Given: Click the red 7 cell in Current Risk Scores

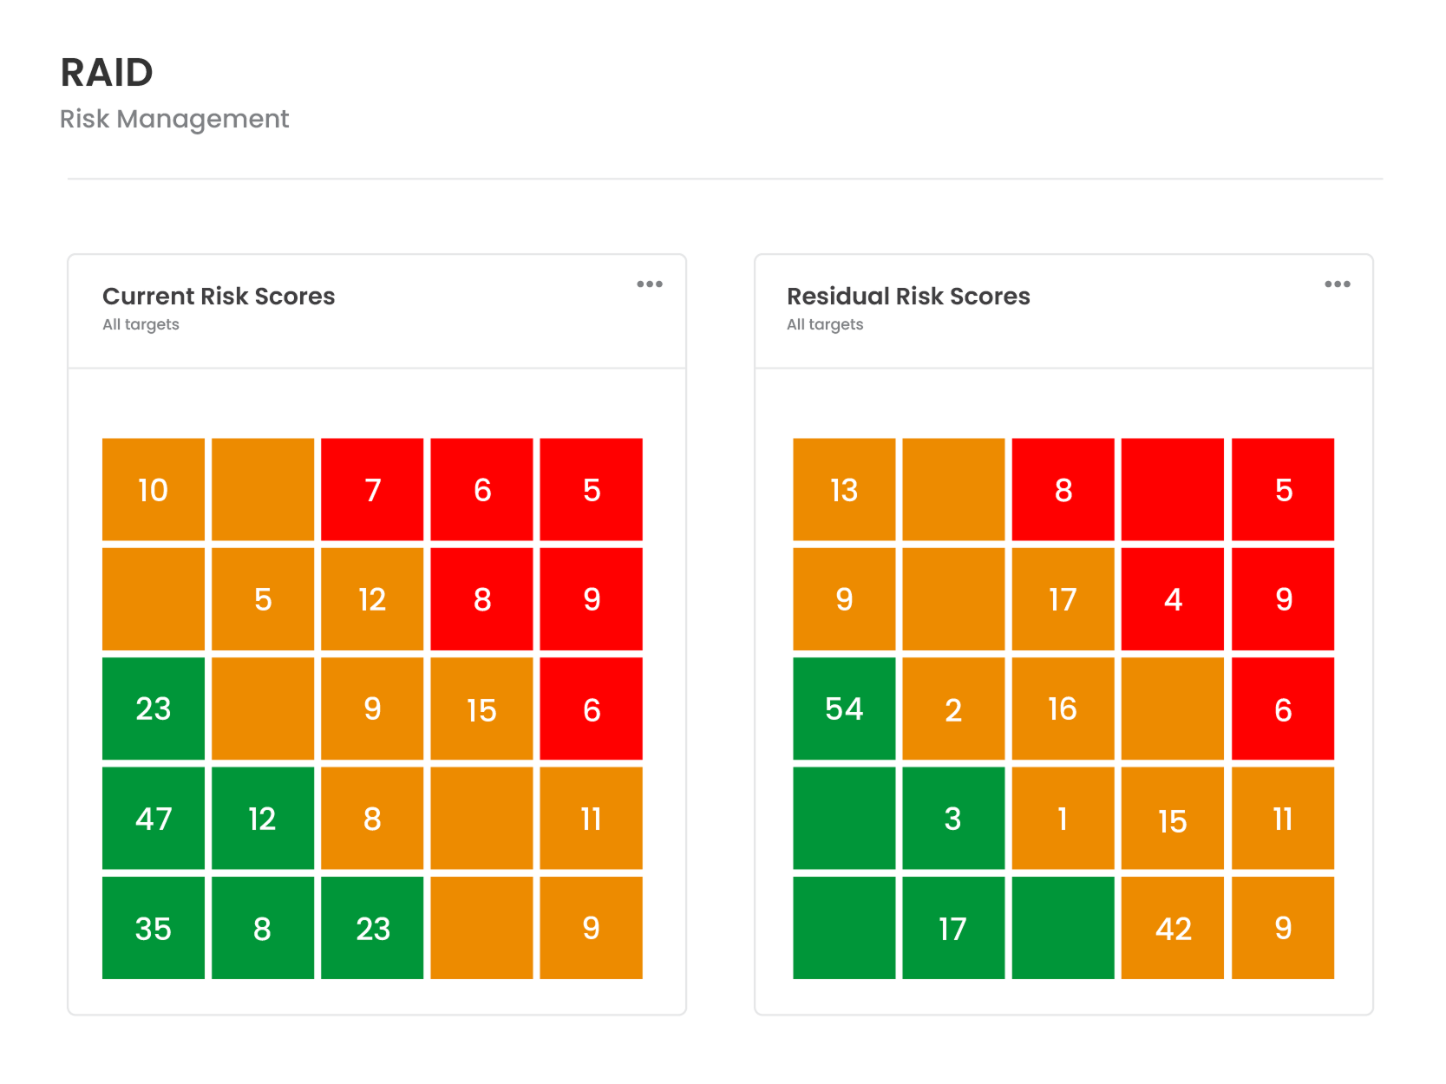Looking at the screenshot, I should coord(372,490).
